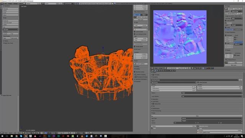
Task: Adjust the Ray Distance slider
Action: (x=219, y=130)
